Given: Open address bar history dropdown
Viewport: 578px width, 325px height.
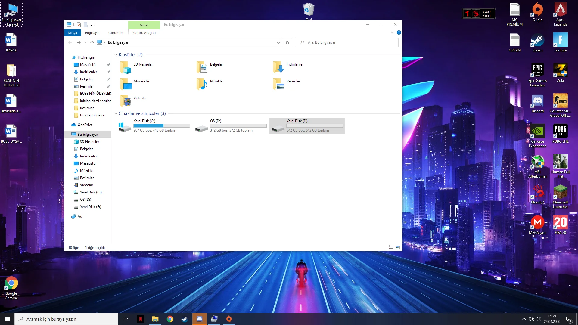Looking at the screenshot, I should point(278,42).
